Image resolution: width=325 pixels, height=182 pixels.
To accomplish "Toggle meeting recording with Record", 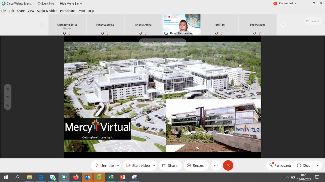I will 196,166.
